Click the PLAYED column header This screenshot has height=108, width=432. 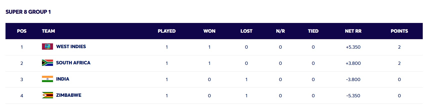click(x=167, y=31)
